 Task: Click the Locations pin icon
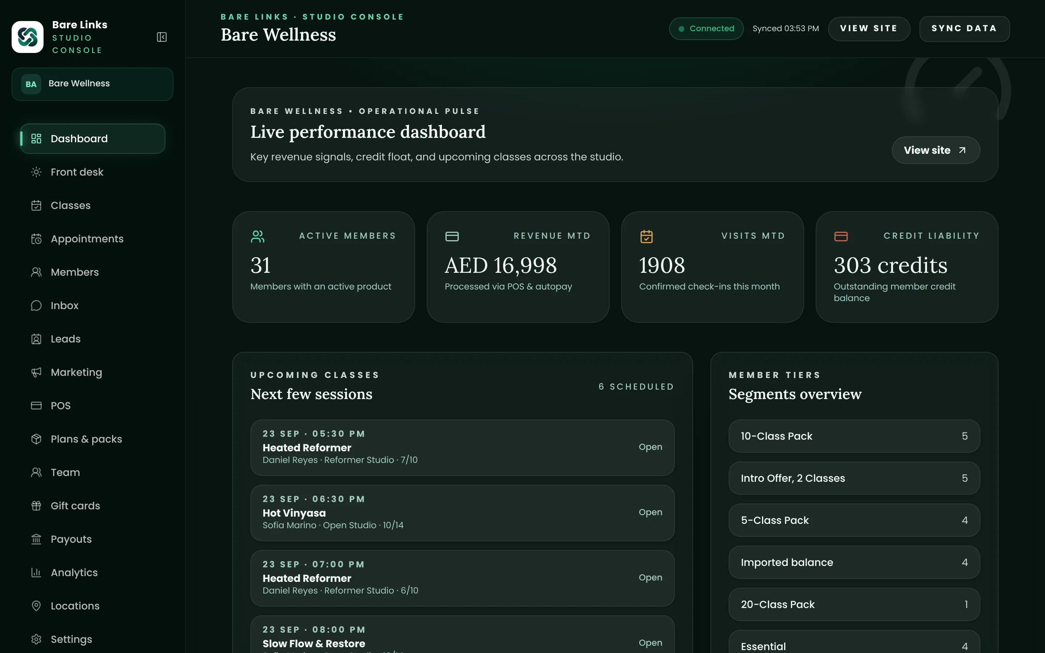(36, 606)
